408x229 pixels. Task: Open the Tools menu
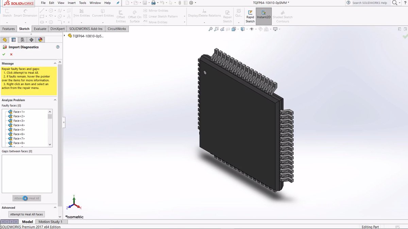[x=82, y=3]
